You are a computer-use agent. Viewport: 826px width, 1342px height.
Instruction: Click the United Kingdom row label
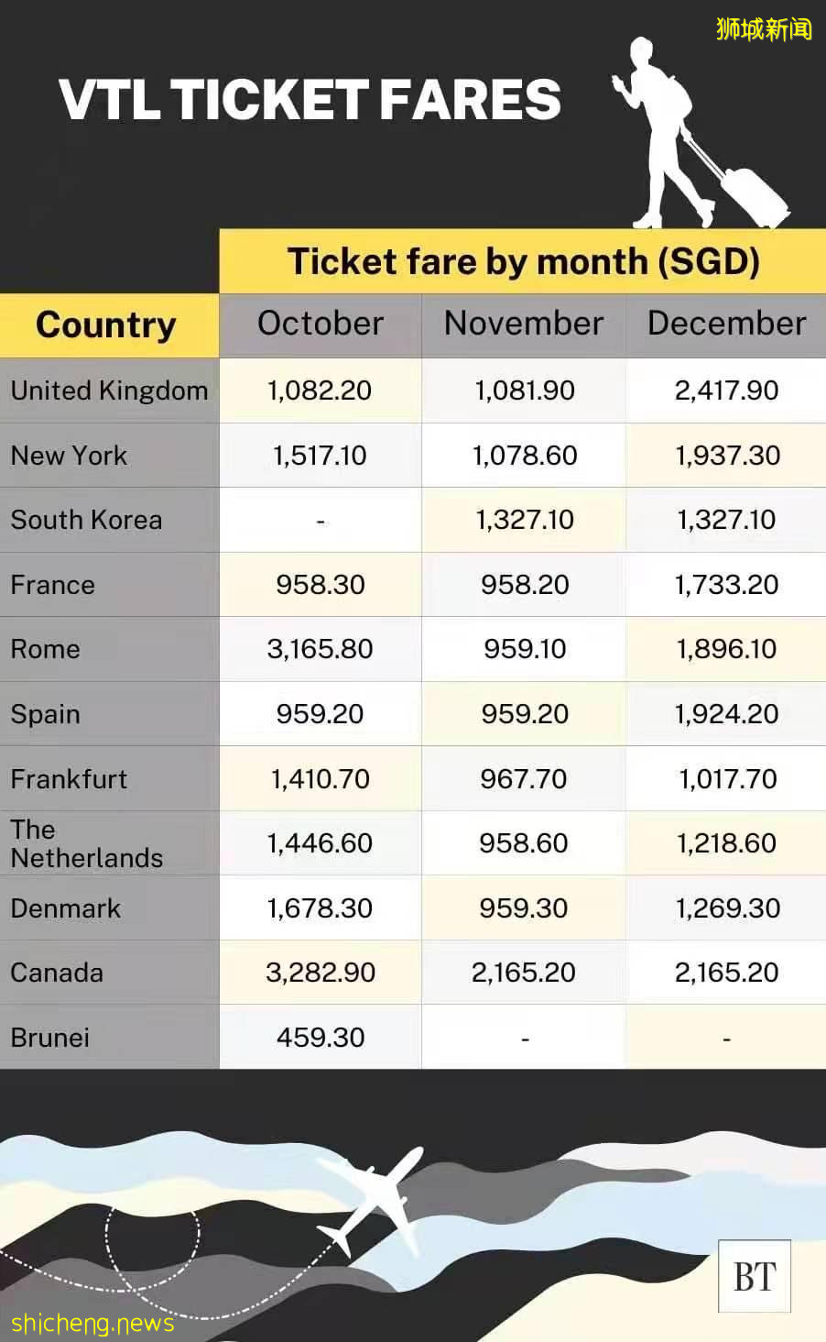tap(109, 390)
